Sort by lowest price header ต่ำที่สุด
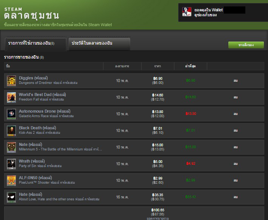This screenshot has height=220, width=268. pyautogui.click(x=190, y=66)
